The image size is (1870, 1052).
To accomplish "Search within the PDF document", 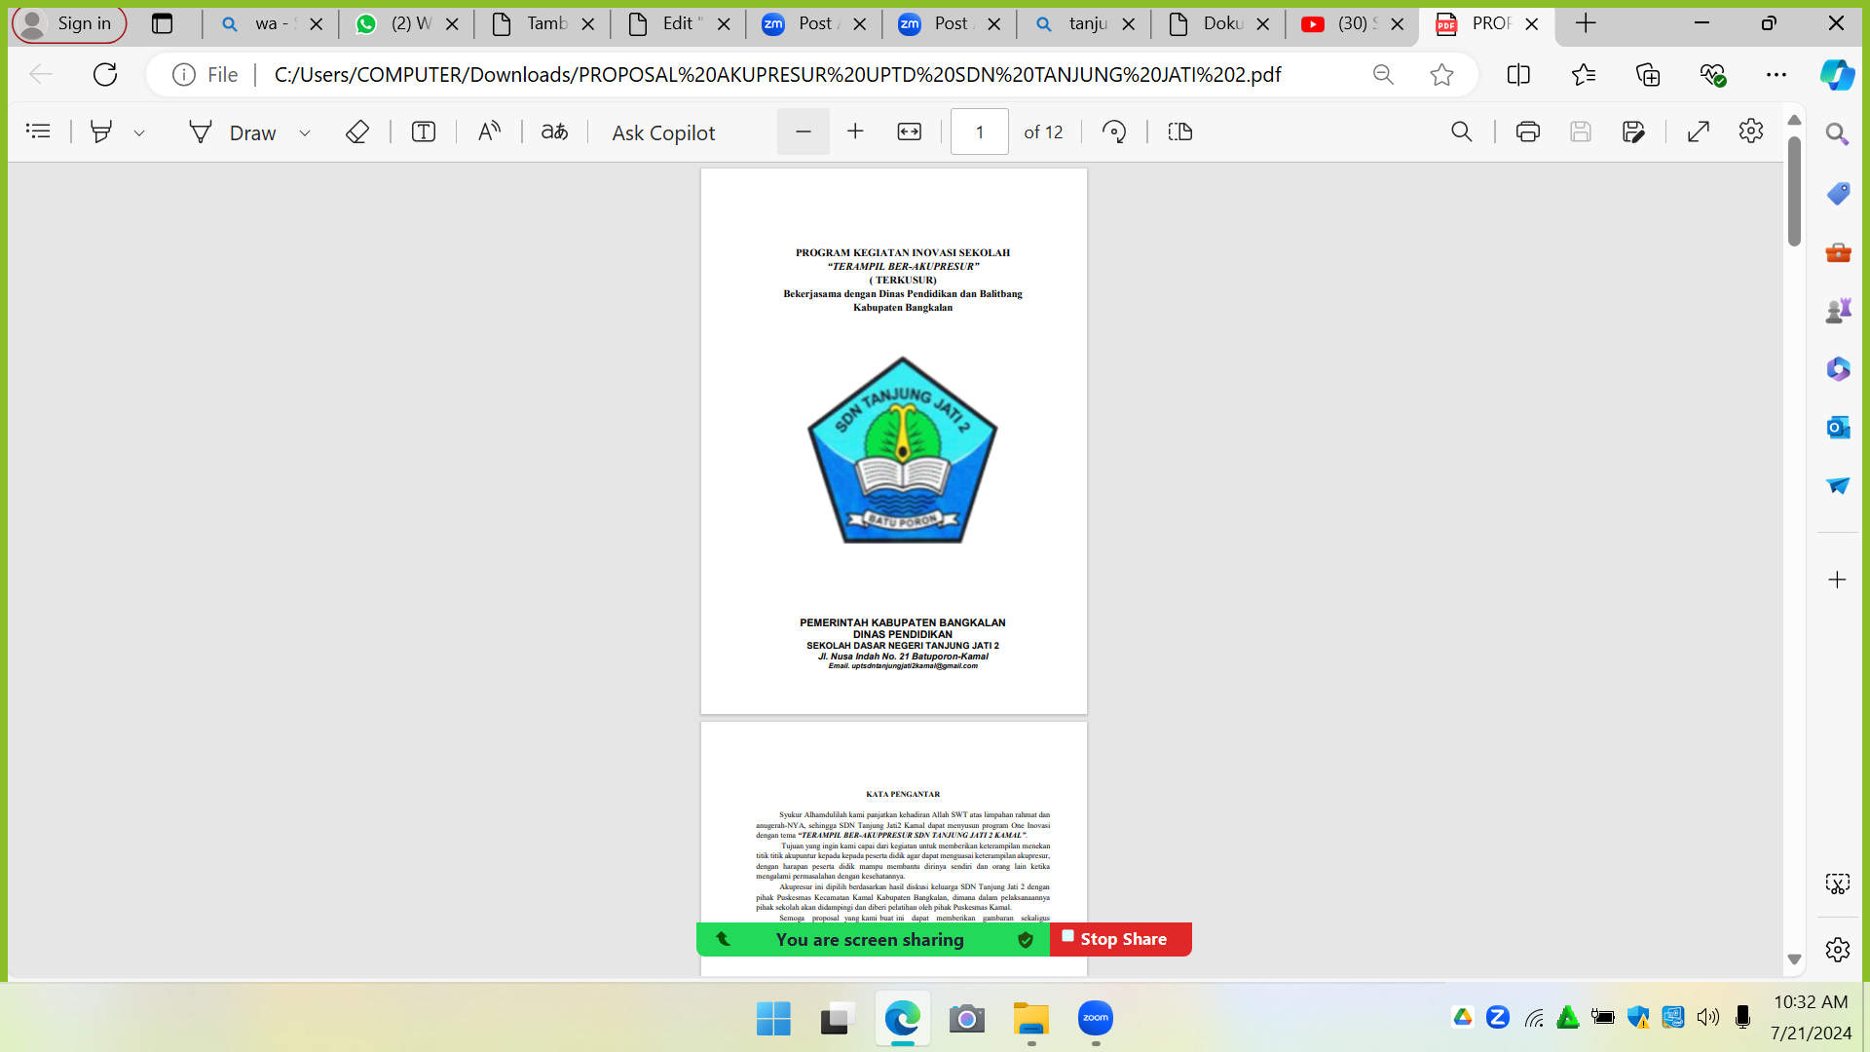I will coord(1461,131).
